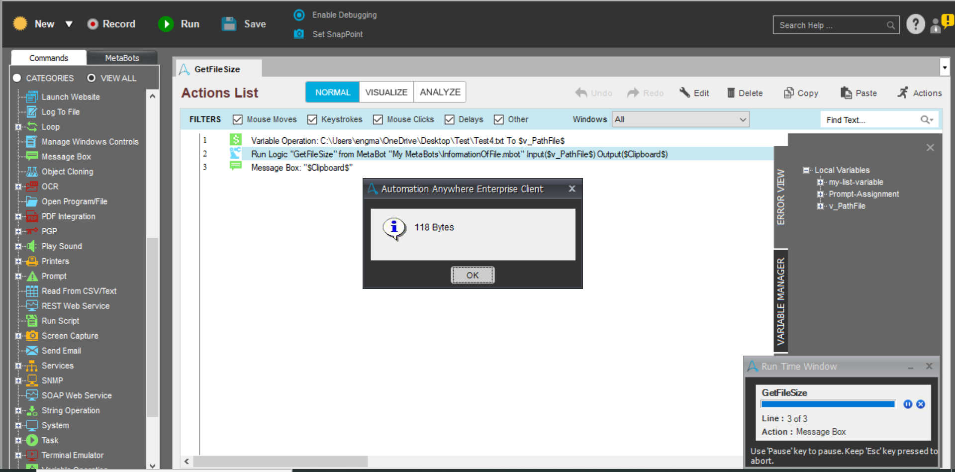Click the red Record icon
Image resolution: width=955 pixels, height=472 pixels.
click(93, 24)
